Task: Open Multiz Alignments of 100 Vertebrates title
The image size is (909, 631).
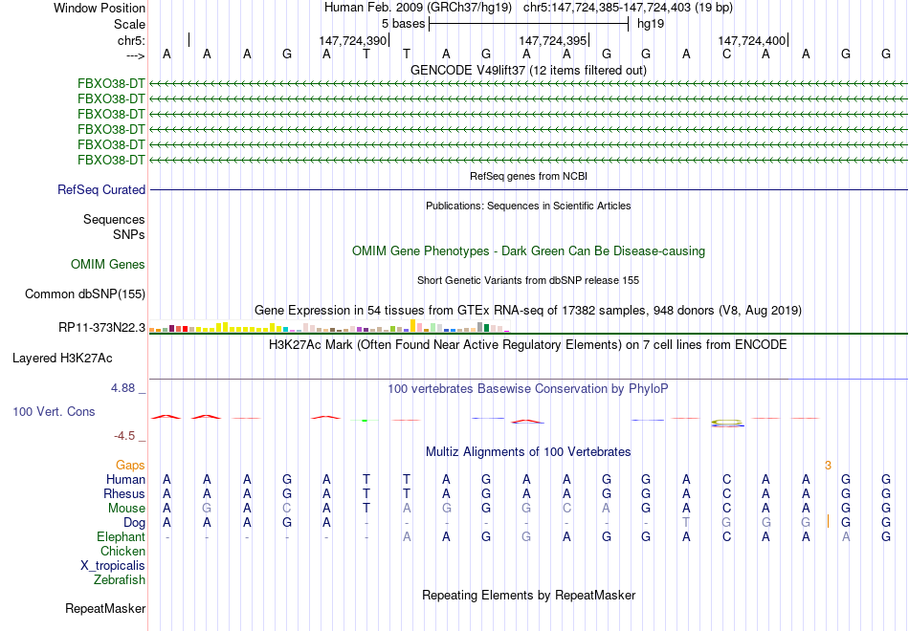Action: click(528, 452)
